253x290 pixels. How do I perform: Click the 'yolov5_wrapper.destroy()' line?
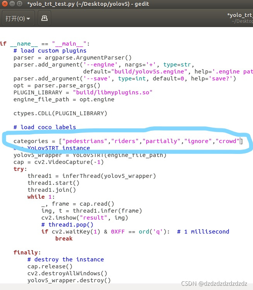(69, 281)
